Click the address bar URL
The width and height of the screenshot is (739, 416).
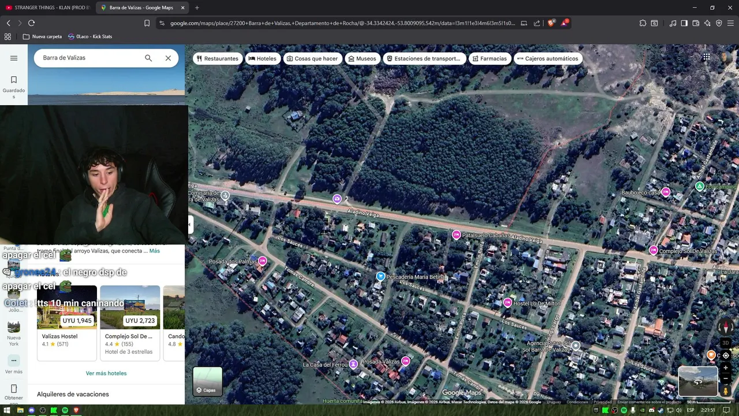coord(342,23)
